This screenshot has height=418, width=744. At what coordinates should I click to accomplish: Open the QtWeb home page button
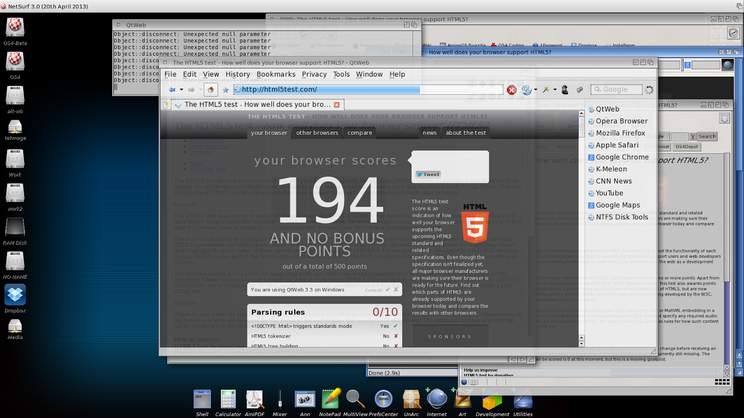click(211, 90)
